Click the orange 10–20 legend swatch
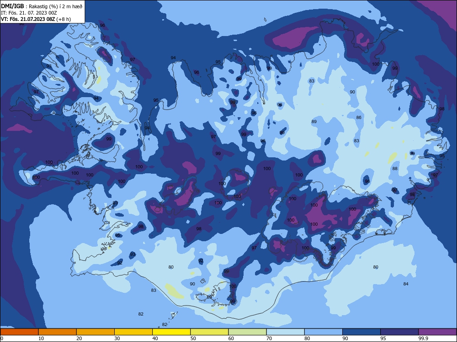 coord(58,332)
